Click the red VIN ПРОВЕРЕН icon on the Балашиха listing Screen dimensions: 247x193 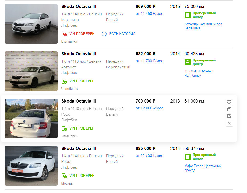[64, 34]
